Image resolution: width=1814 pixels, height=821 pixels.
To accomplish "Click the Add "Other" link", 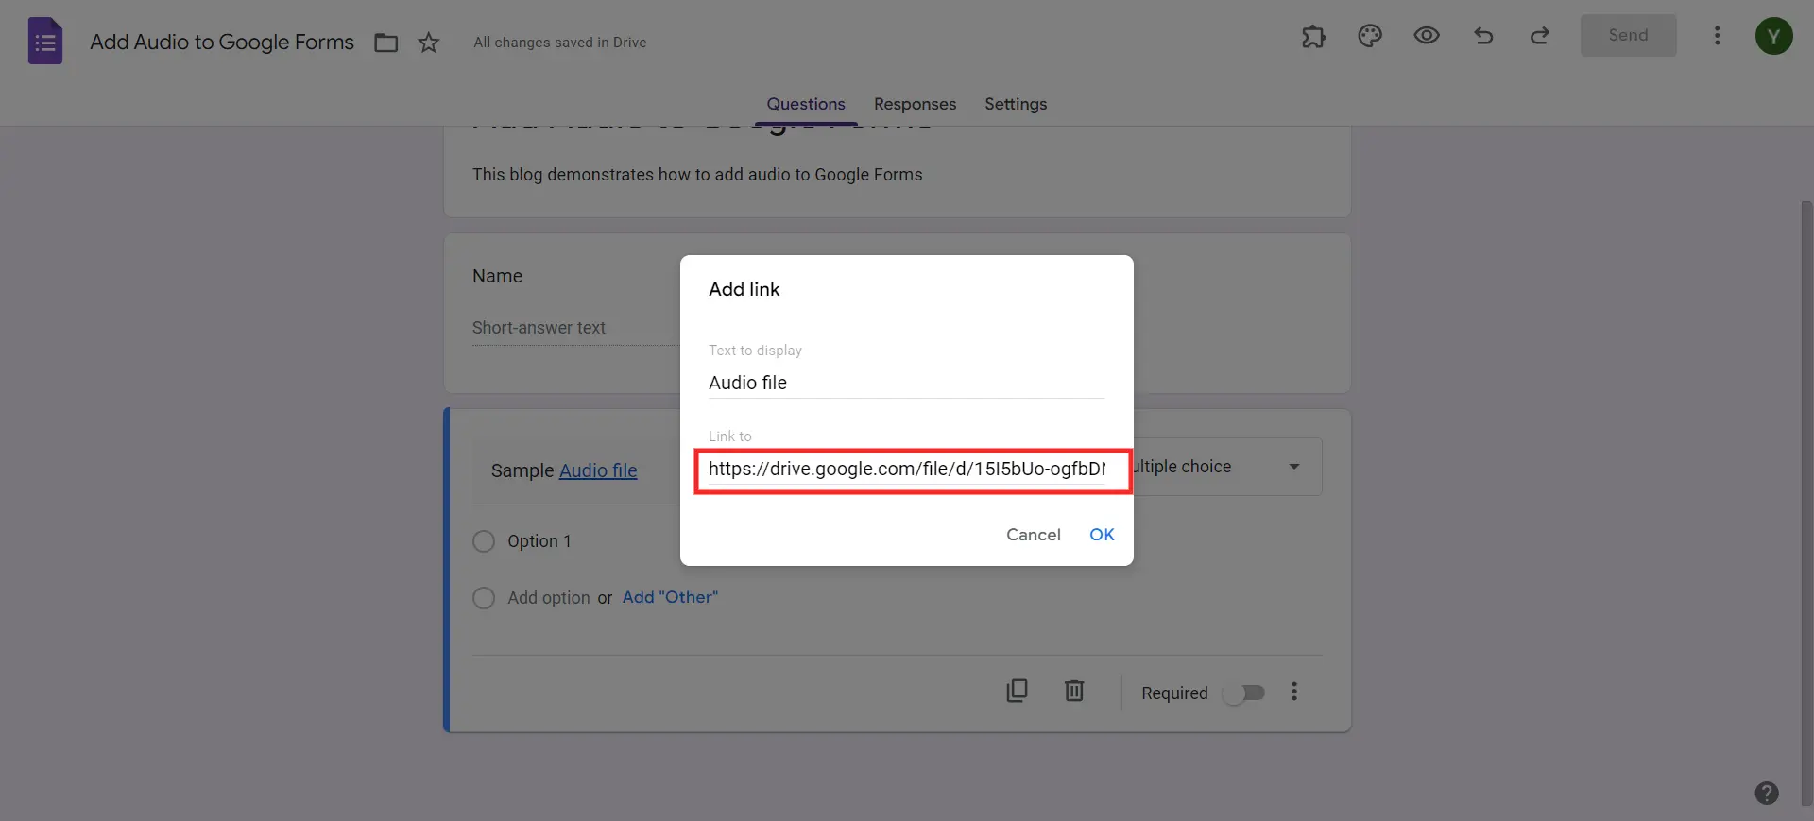I will point(670,597).
